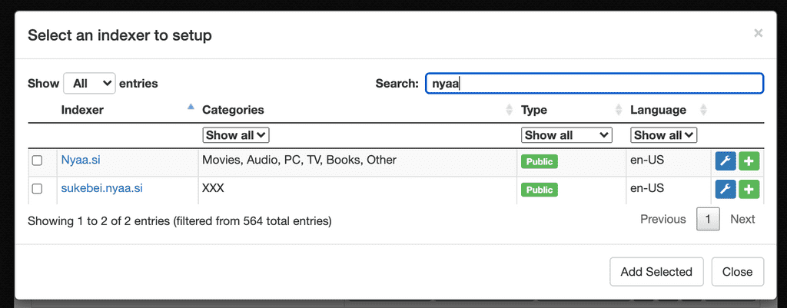Open the Show entries count dropdown

coord(89,83)
